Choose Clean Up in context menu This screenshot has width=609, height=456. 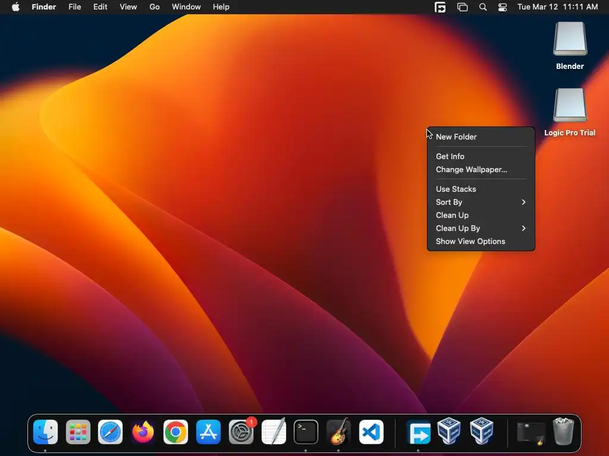(x=481, y=215)
